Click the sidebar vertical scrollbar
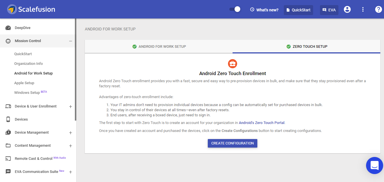The height and width of the screenshot is (182, 384). pos(75,70)
